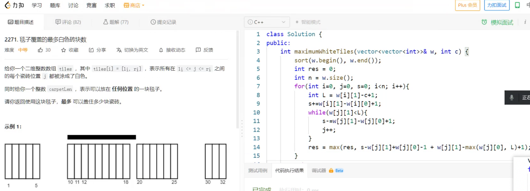This screenshot has width=530, height=191.
Task: Switch to the 题目描述 tab
Action: click(21, 22)
